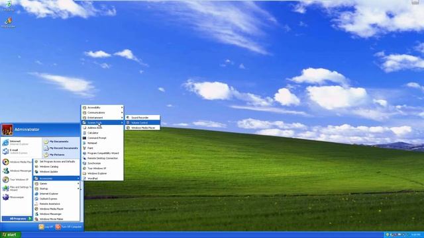424x238 pixels.
Task: Expand the Accessories submenu
Action: point(57,178)
